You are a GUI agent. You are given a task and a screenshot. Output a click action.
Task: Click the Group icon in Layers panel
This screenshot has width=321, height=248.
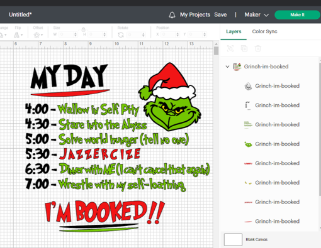pos(230,48)
